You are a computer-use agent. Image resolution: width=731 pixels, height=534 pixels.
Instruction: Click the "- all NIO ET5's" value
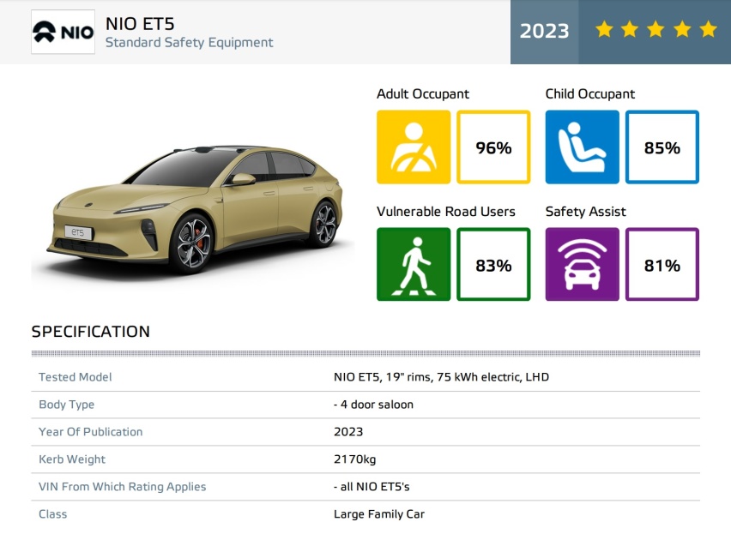[372, 487]
